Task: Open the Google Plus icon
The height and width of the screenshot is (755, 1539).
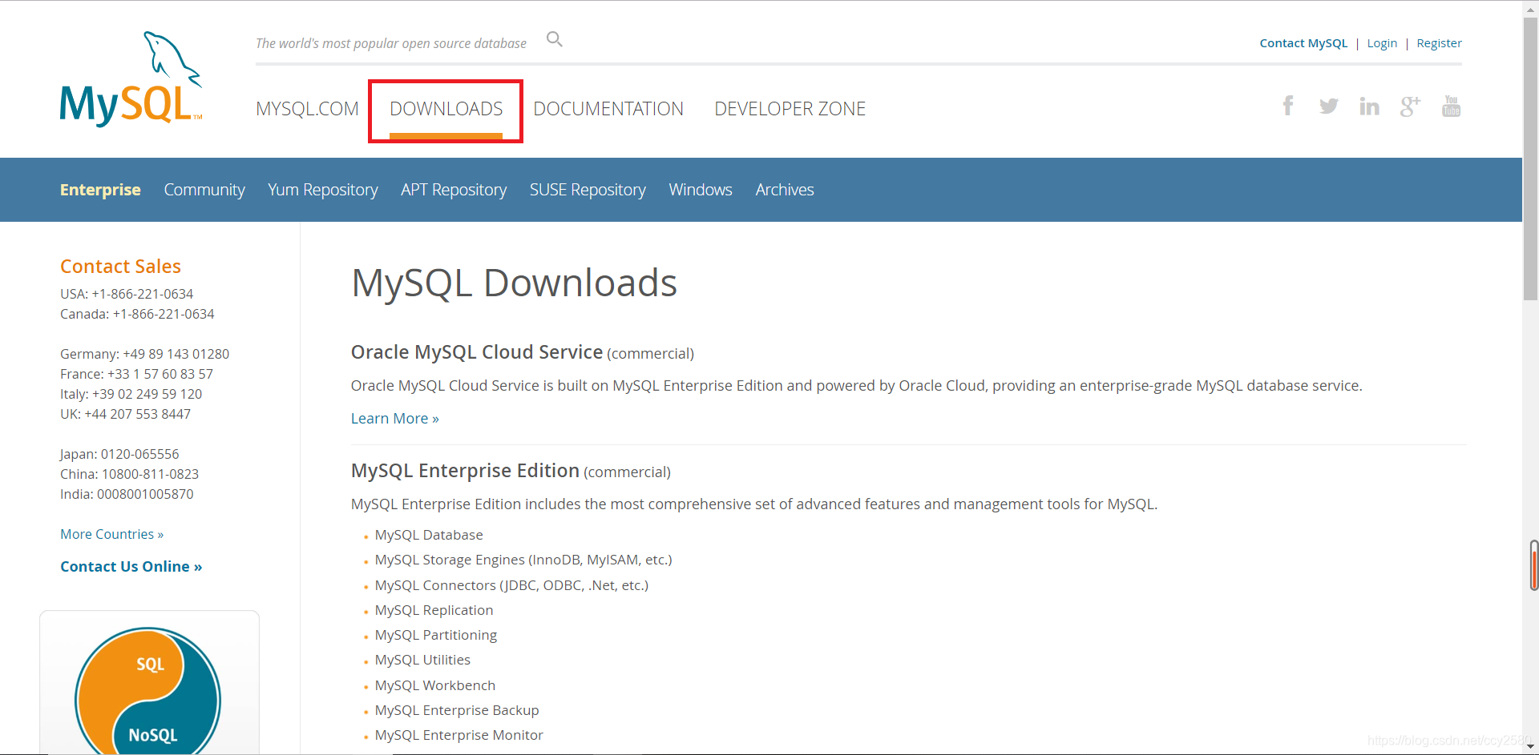Action: pos(1411,106)
